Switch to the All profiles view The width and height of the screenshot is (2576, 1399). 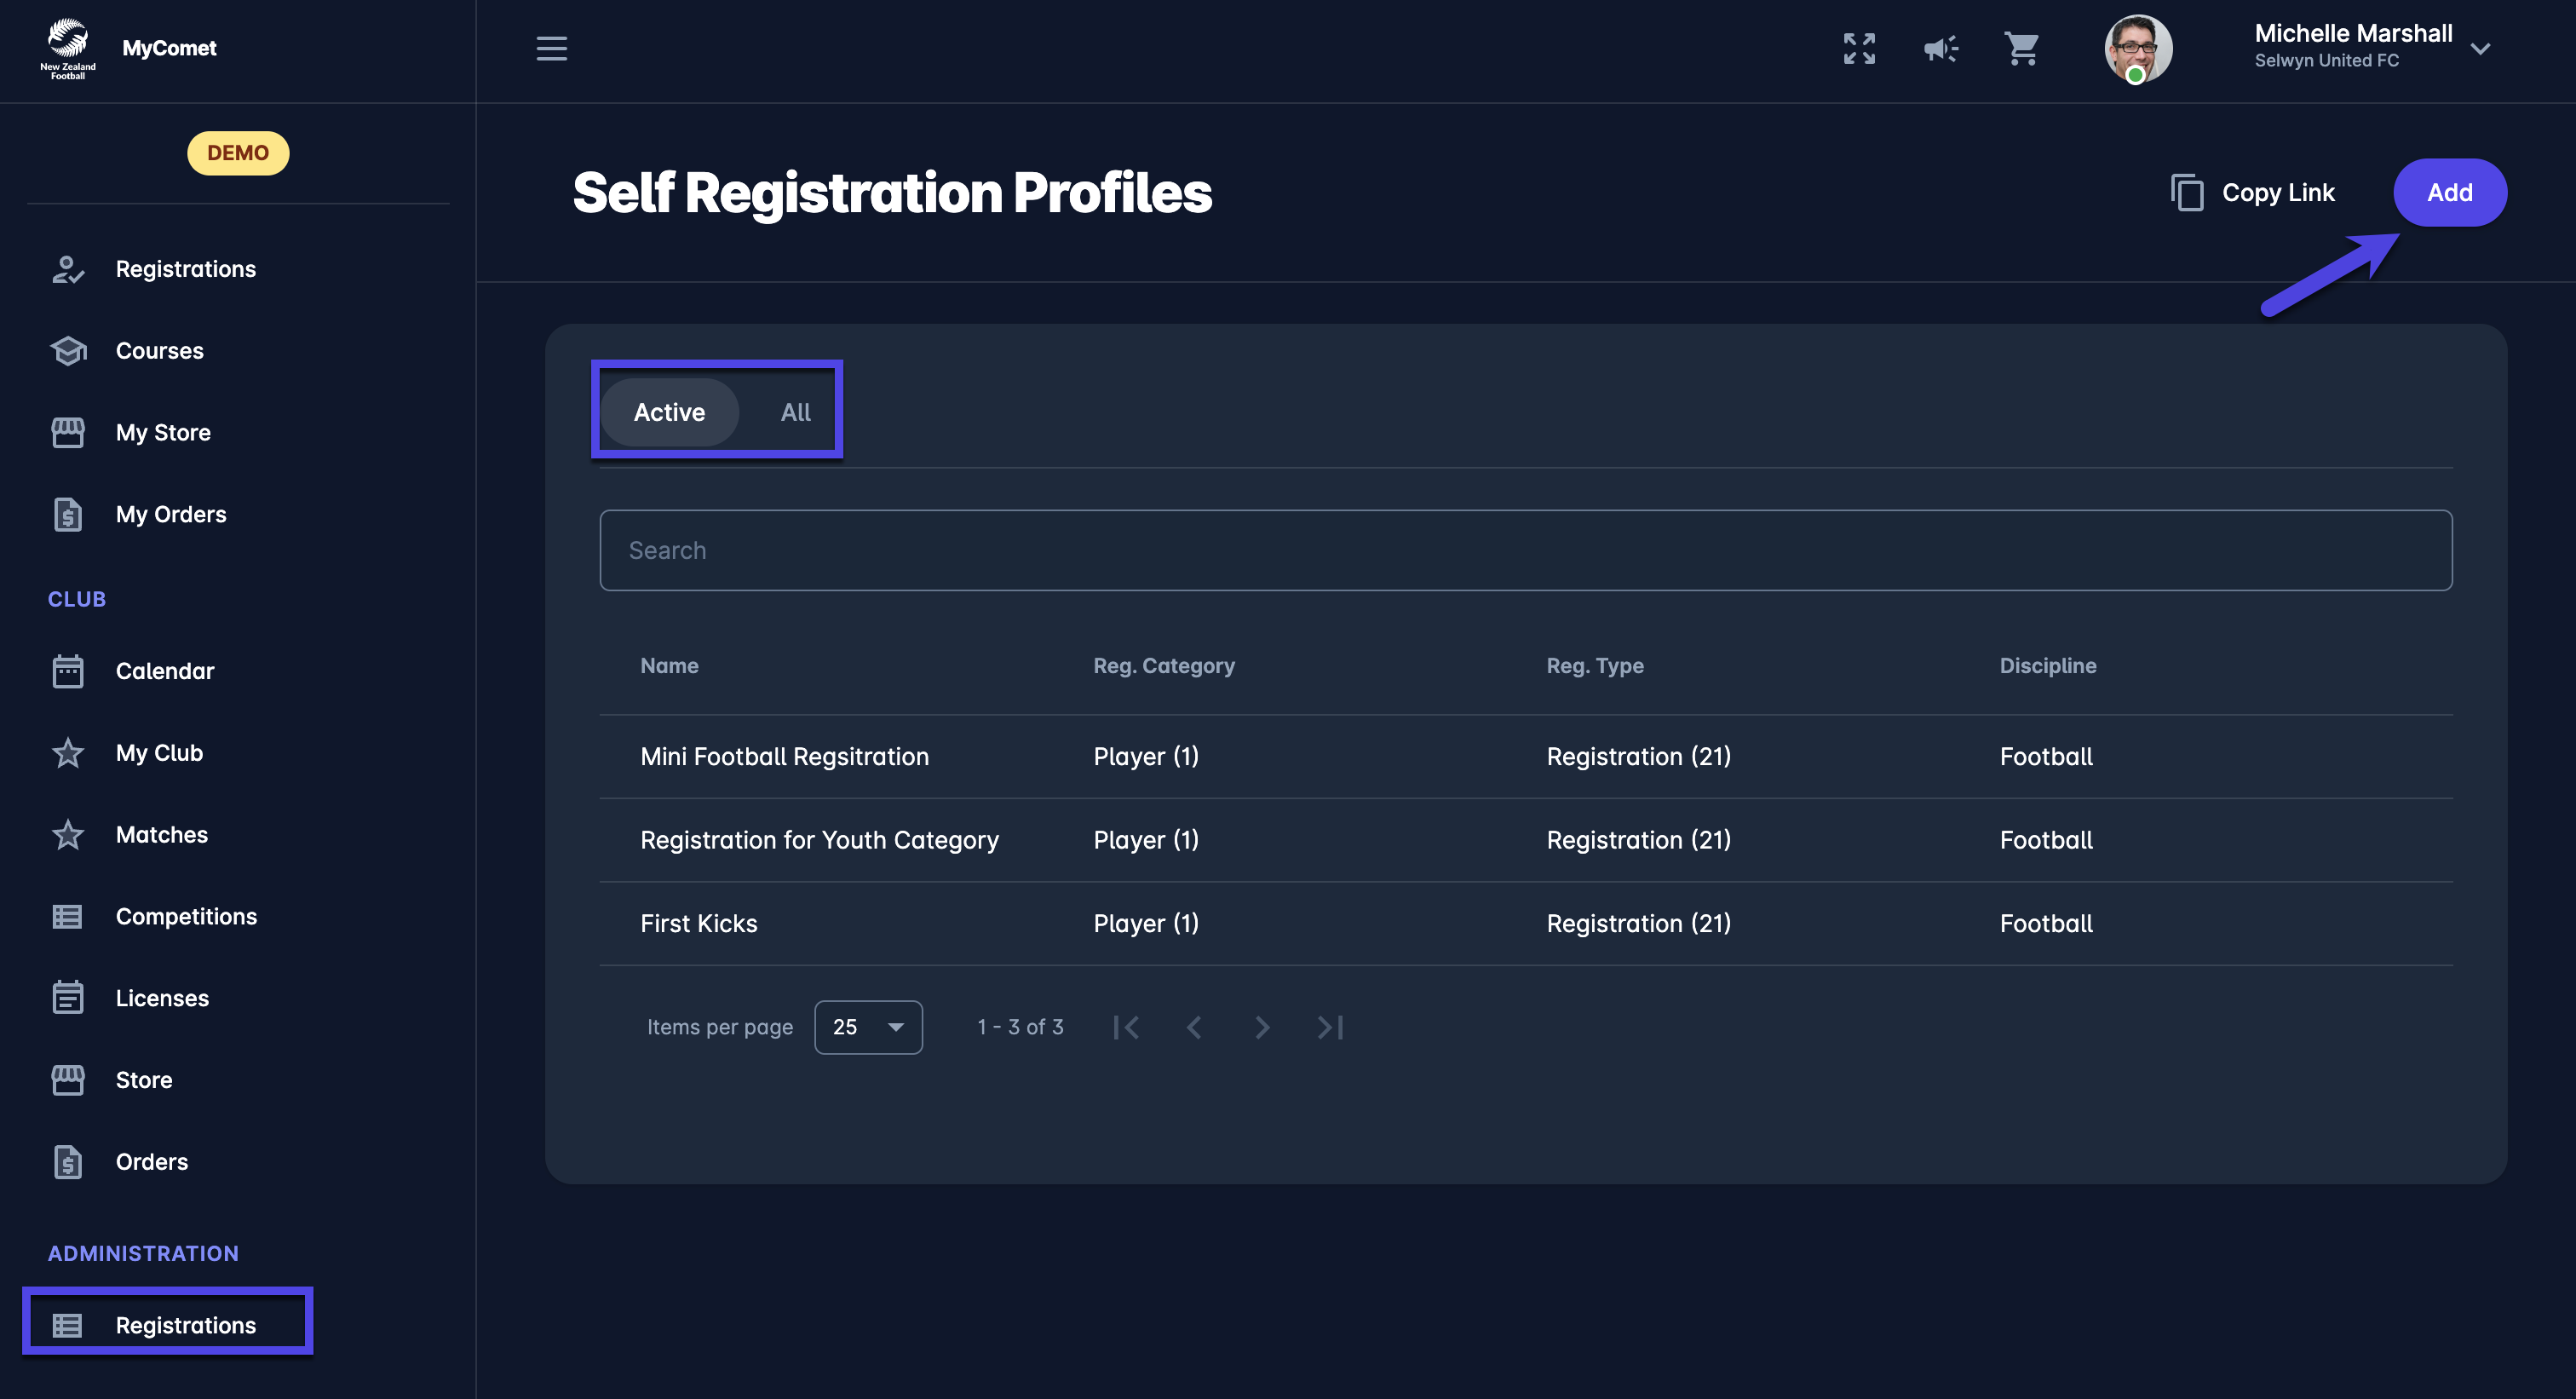point(795,411)
